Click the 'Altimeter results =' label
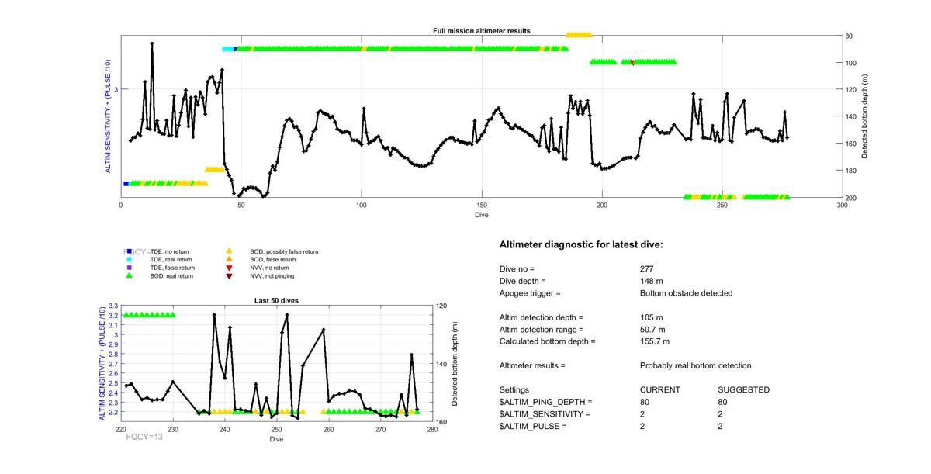Screen dimensions: 931x474 coord(532,365)
